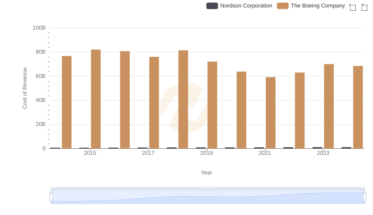Hide The Boeing Company series label
Viewport: 373px width, 215px height.
(x=318, y=6)
